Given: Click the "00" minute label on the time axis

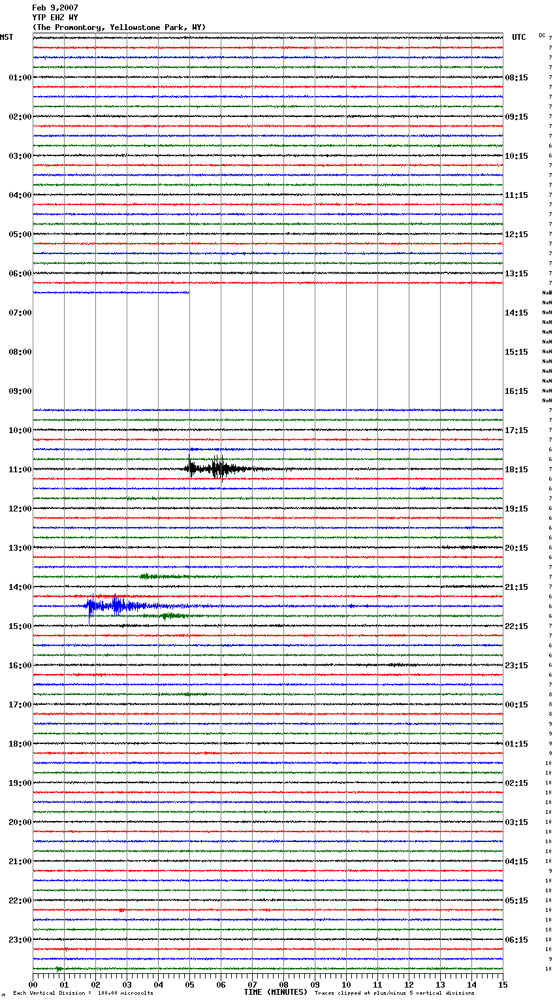Looking at the screenshot, I should 33,984.
